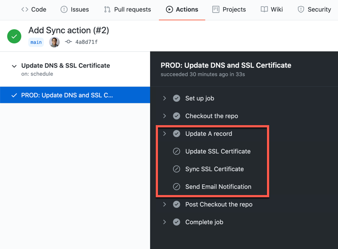The height and width of the screenshot is (249, 338).
Task: Click the Complete job check icon
Action: click(x=177, y=222)
